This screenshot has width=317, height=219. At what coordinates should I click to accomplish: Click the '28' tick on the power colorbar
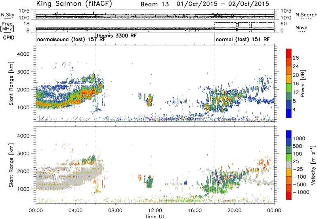(296, 58)
